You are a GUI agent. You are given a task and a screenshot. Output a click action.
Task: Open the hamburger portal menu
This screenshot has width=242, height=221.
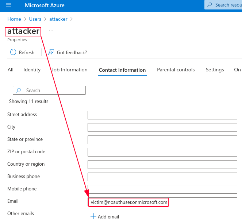9,5
